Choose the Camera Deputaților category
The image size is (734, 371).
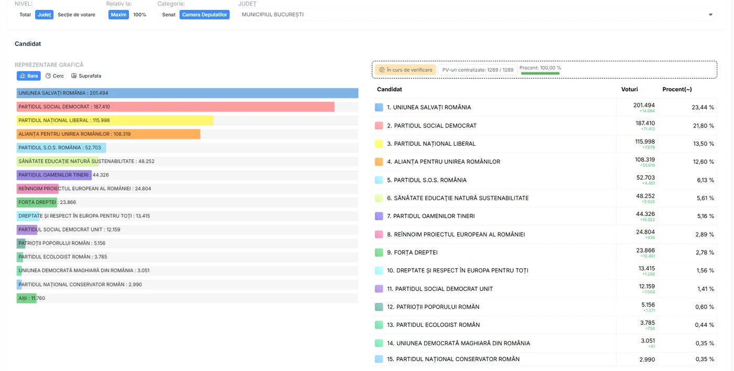click(x=204, y=15)
